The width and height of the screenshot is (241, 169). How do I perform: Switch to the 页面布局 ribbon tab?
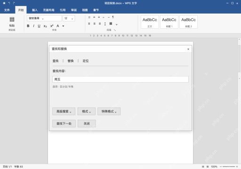pos(48,10)
